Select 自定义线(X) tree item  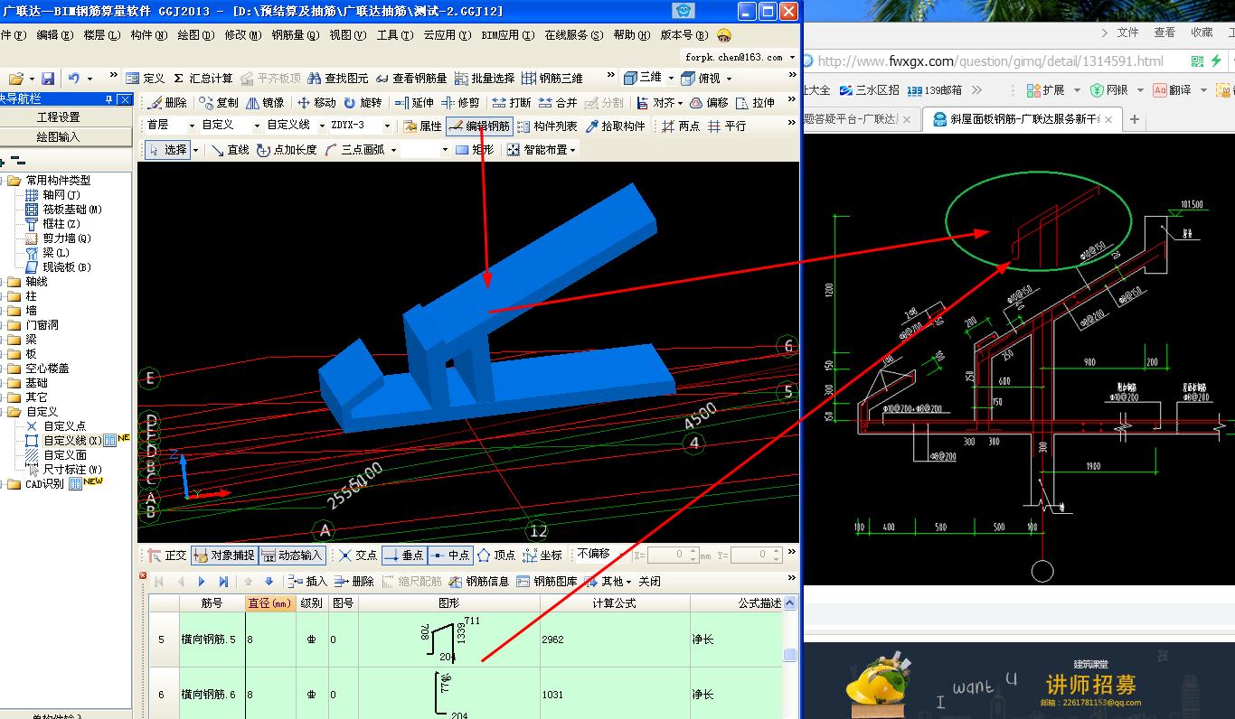[72, 441]
